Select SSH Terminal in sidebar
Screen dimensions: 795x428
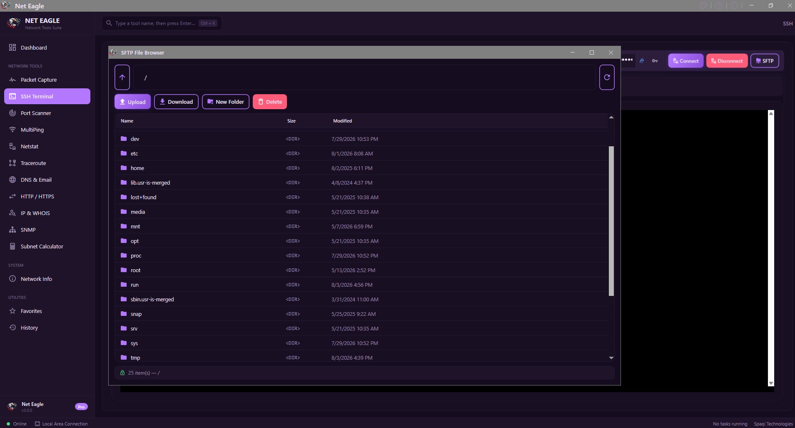[47, 96]
